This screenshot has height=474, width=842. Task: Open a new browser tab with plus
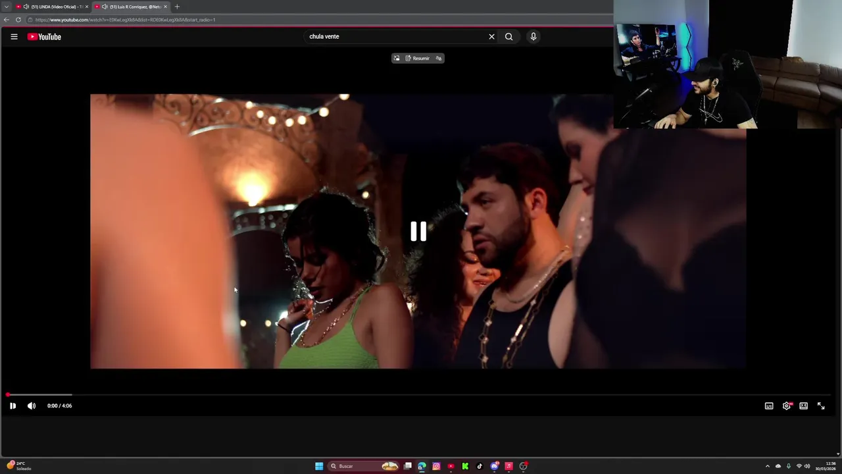point(177,7)
